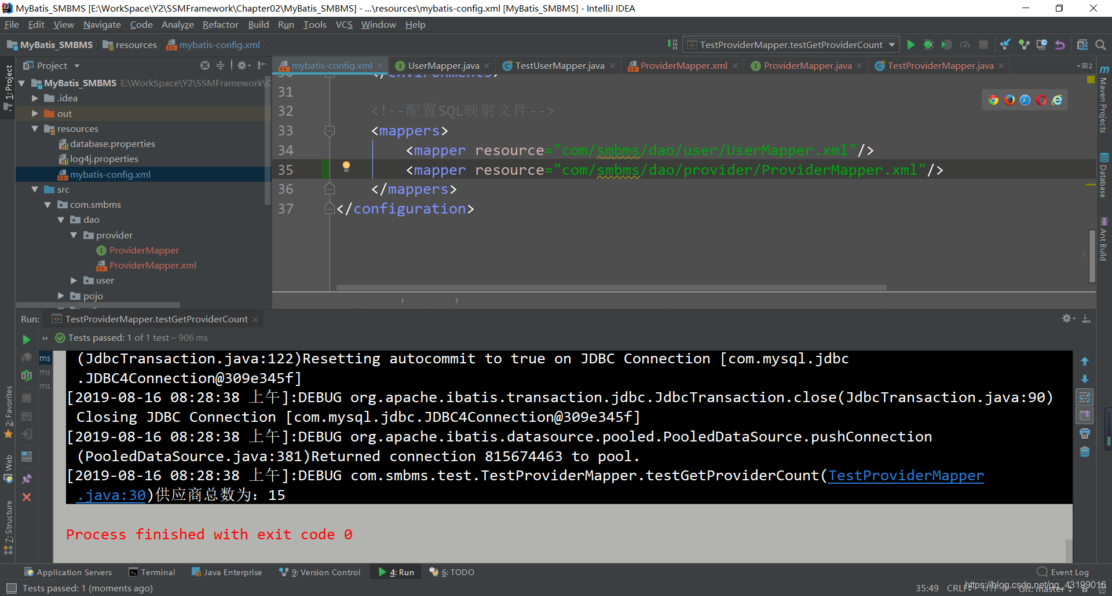Expand the user package
Screen dimensions: 1112x596
point(74,281)
